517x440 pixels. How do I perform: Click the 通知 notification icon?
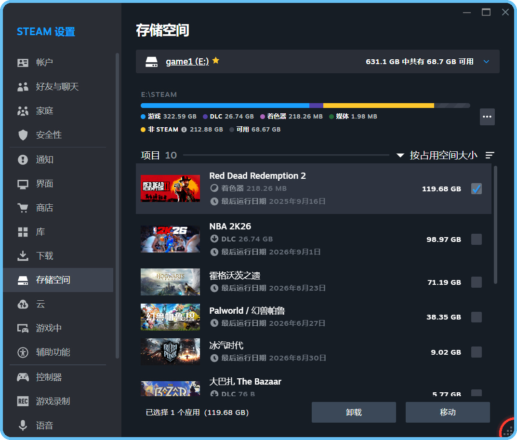point(23,160)
